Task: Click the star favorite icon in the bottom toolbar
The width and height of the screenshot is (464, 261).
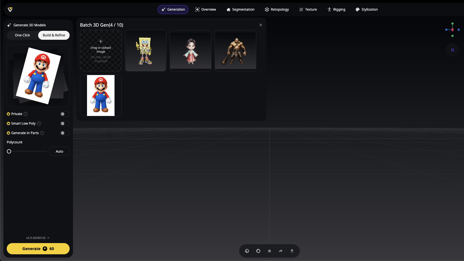Action: (269, 251)
